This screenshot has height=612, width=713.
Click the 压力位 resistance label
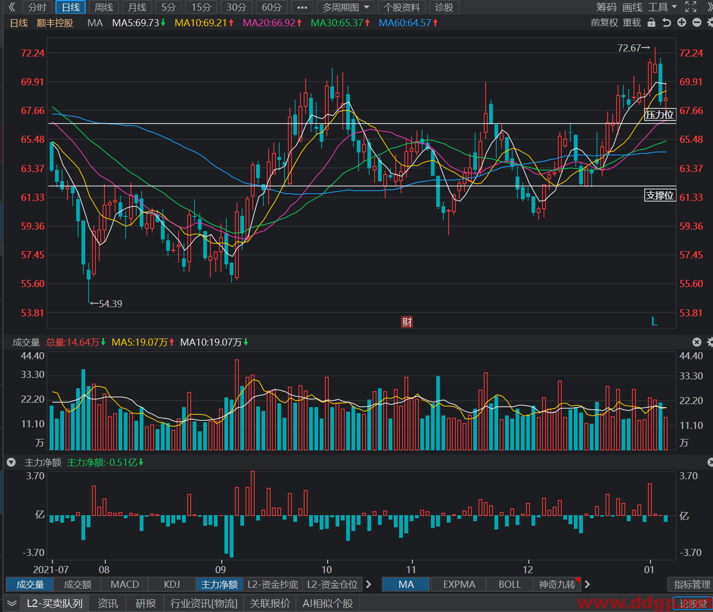[x=660, y=115]
